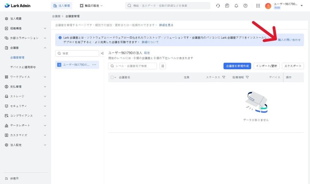This screenshot has width=310, height=184.
Task: Open the notifications bell
Action: point(236,6)
